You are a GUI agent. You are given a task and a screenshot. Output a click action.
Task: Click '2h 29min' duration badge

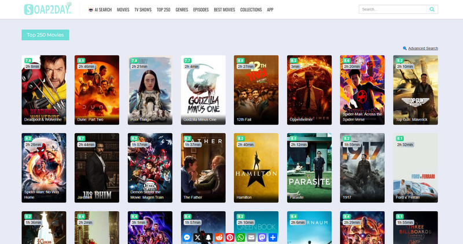point(353,223)
